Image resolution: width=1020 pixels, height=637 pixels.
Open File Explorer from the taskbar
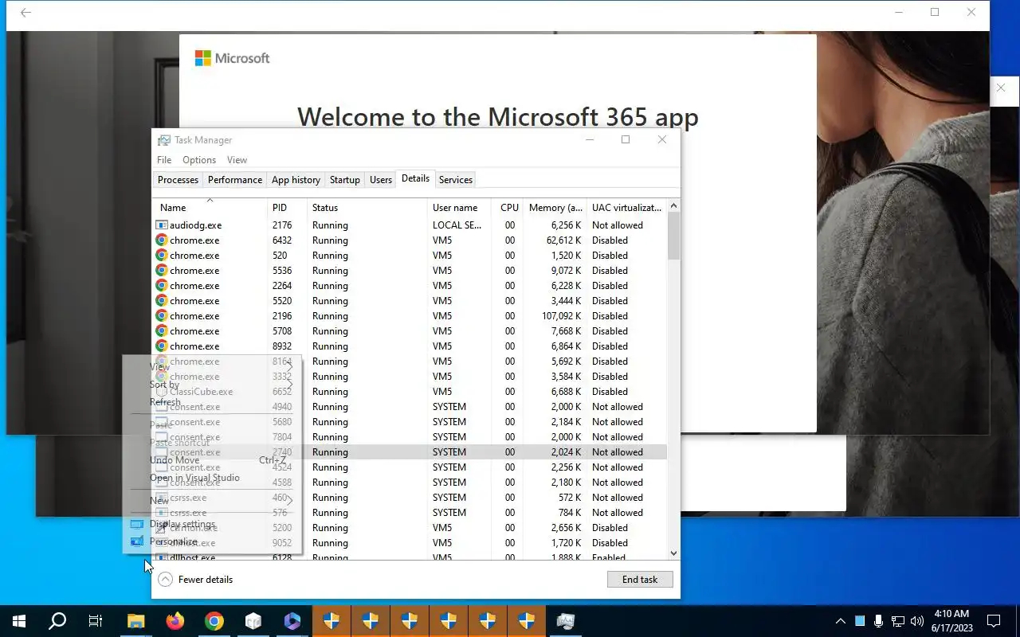pos(136,621)
